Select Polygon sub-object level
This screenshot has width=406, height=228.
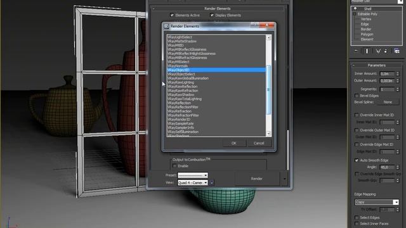[367, 34]
